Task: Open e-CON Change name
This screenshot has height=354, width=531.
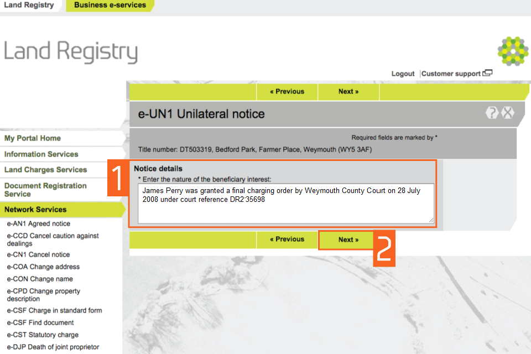Action: (40, 279)
